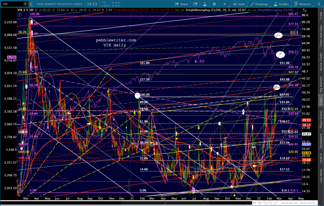324x206 pixels.
Task: Open the Drawings button
Action: [x=259, y=4]
